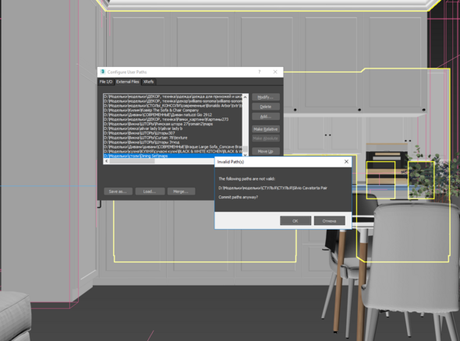The image size is (460, 341).
Task: Click the help question mark in Configure User Paths
Action: click(x=260, y=72)
